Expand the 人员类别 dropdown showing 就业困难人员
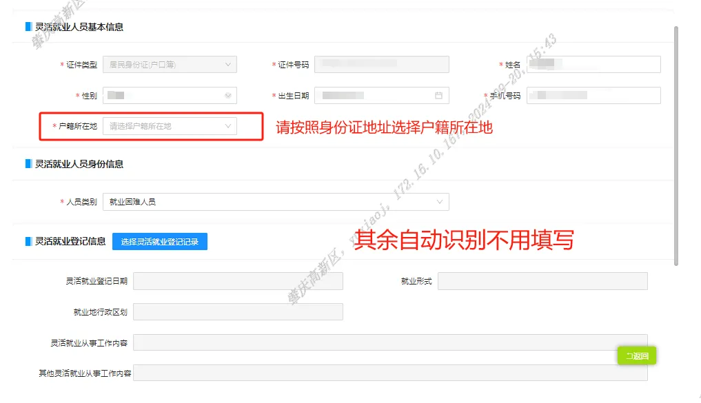This screenshot has width=701, height=403. [x=276, y=202]
